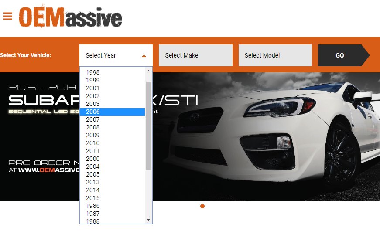Open the Select Make dropdown
380x231 pixels.
coord(195,55)
